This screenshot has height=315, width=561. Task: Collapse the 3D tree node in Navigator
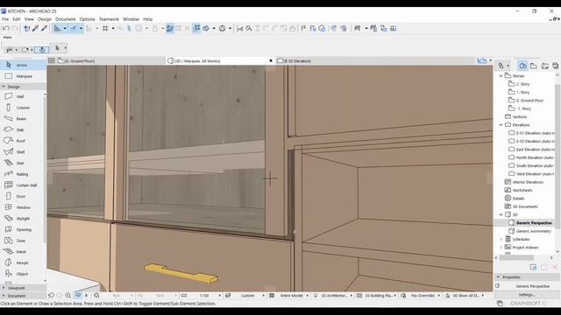click(501, 214)
